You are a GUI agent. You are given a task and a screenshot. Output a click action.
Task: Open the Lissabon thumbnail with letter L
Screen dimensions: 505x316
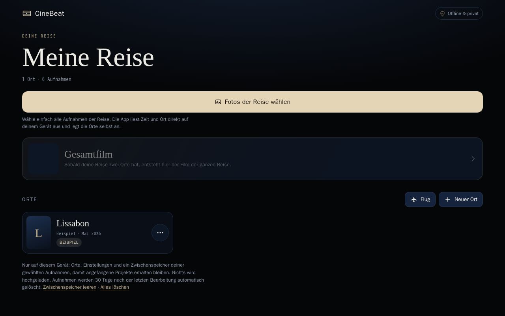point(39,233)
